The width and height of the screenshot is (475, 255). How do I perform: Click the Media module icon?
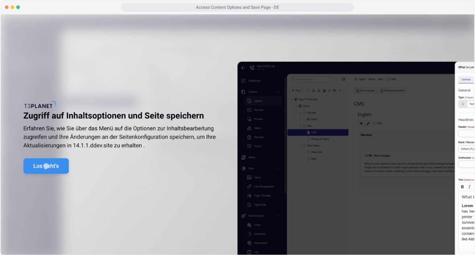[x=243, y=157]
